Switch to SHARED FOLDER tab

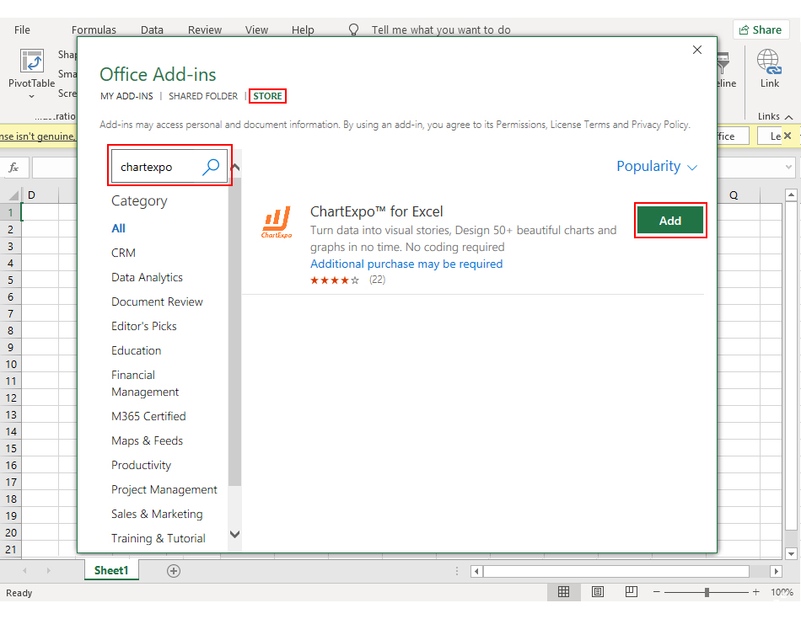click(203, 96)
